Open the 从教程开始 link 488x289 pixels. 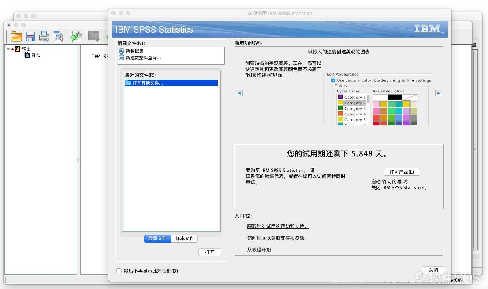tap(259, 250)
